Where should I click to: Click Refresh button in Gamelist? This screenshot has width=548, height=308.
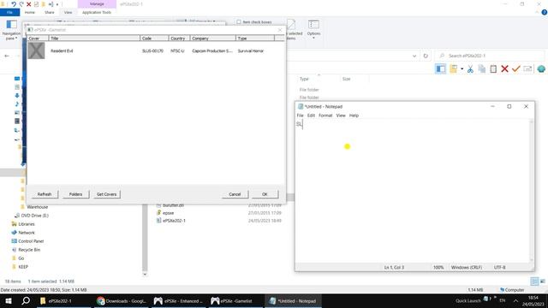[45, 194]
